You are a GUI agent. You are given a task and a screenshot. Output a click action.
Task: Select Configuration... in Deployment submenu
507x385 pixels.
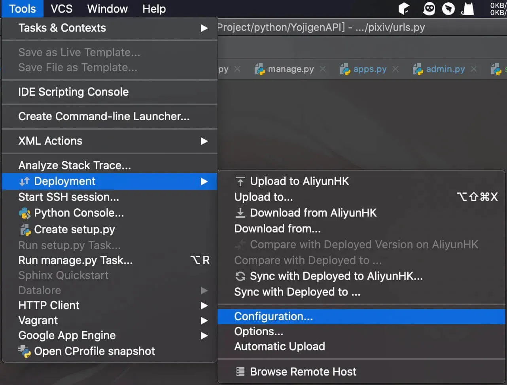pos(273,317)
